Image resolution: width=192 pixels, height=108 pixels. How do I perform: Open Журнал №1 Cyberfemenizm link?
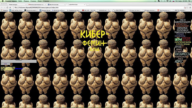click(x=182, y=25)
